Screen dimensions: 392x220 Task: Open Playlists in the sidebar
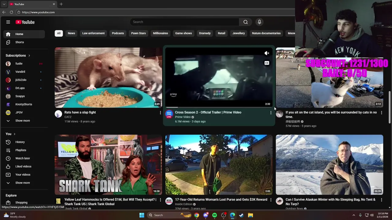(24, 150)
